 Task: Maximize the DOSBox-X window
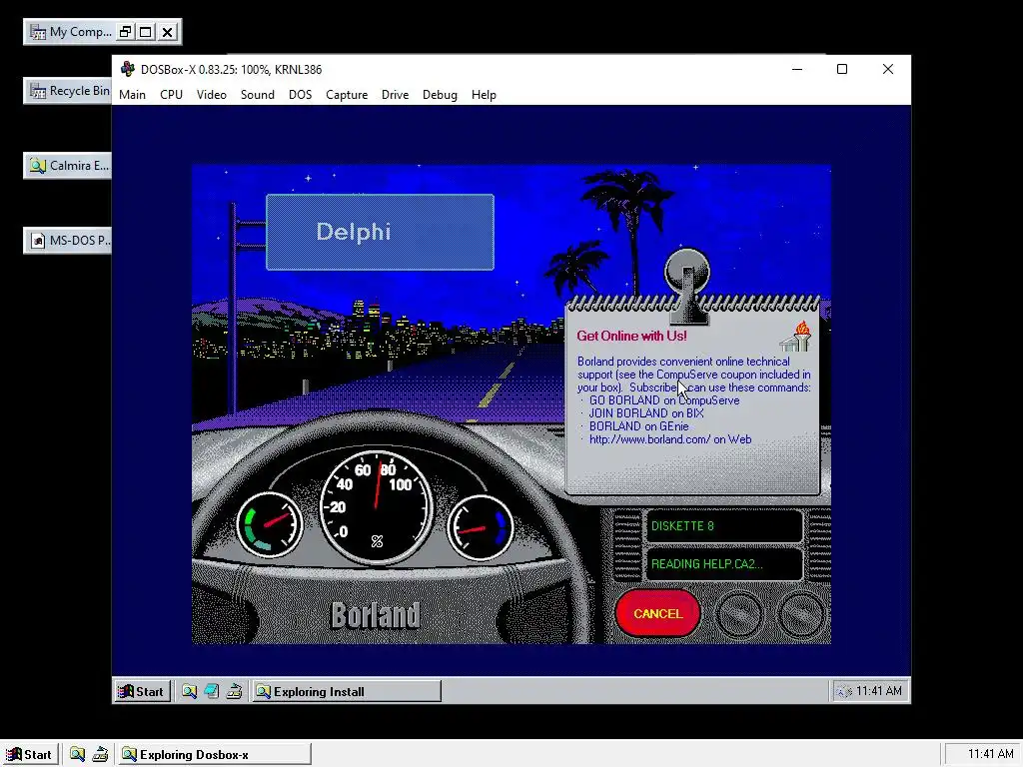click(x=842, y=69)
